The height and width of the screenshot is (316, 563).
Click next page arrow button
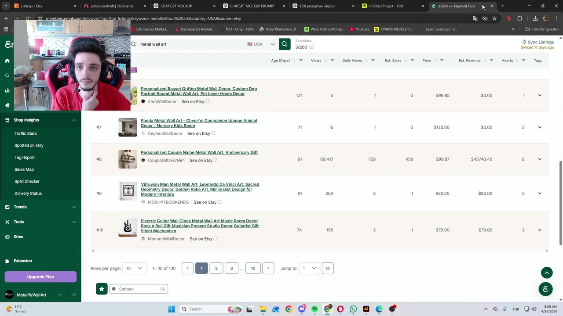point(268,268)
